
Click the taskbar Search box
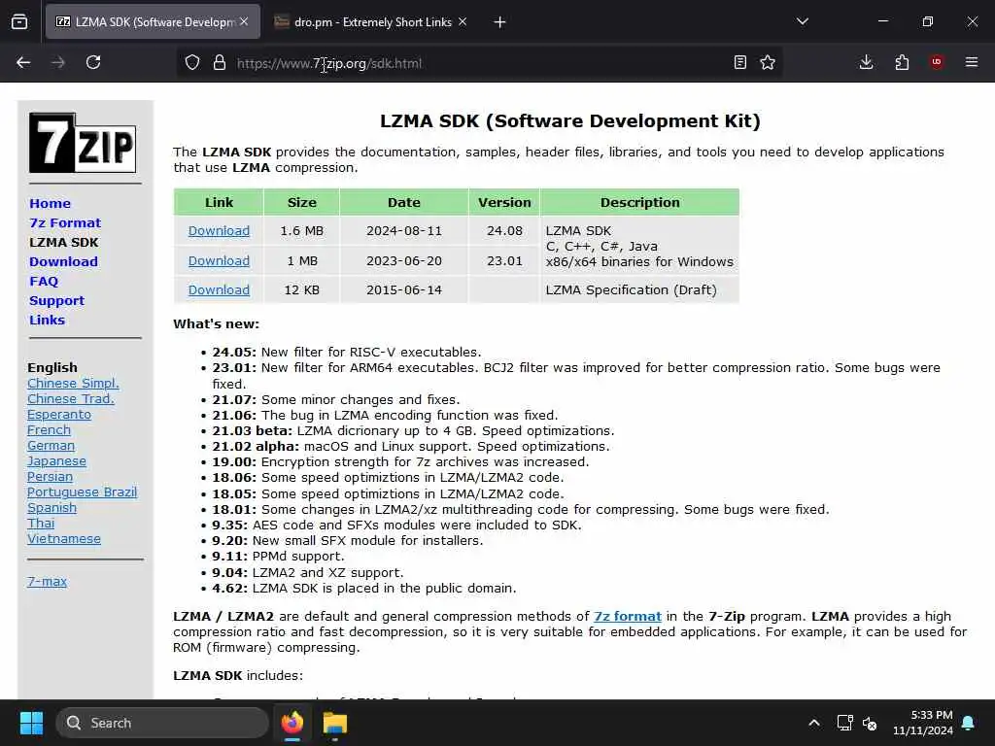[162, 723]
